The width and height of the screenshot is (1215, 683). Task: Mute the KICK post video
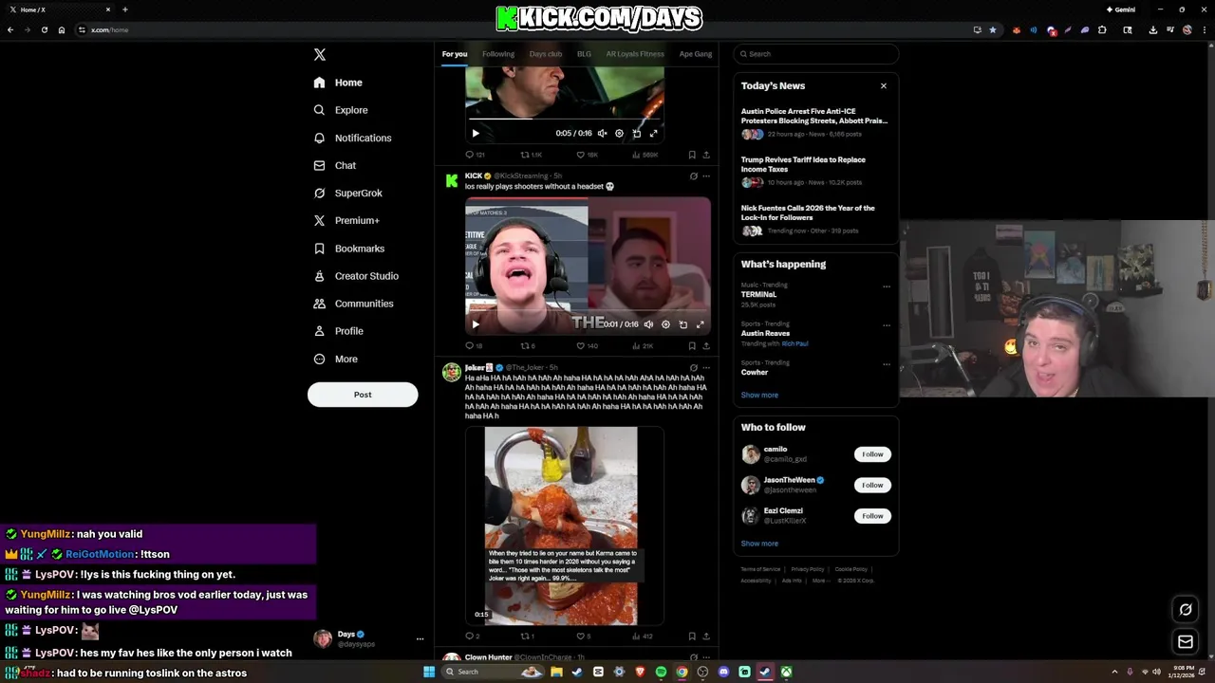pos(648,324)
